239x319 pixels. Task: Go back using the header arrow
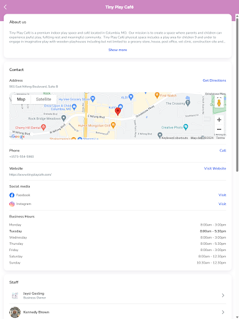(x=6, y=7)
